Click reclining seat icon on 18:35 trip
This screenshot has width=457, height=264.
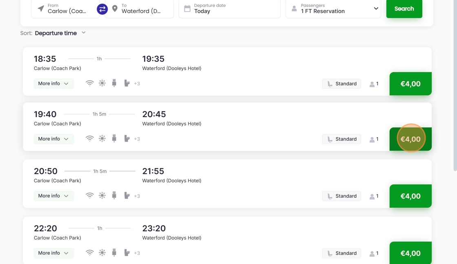coord(127,83)
